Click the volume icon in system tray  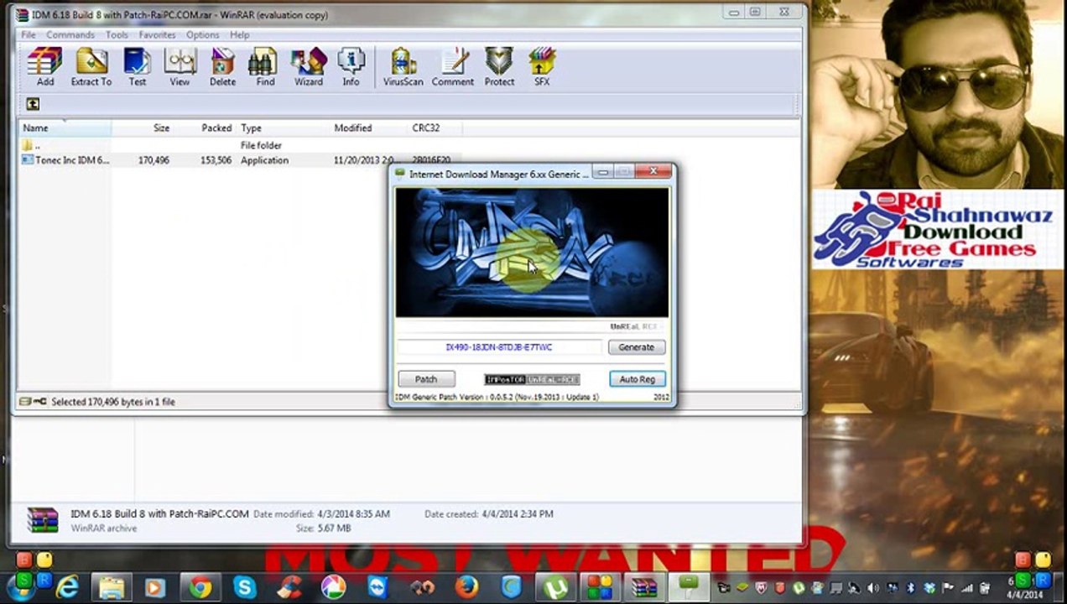click(x=872, y=588)
